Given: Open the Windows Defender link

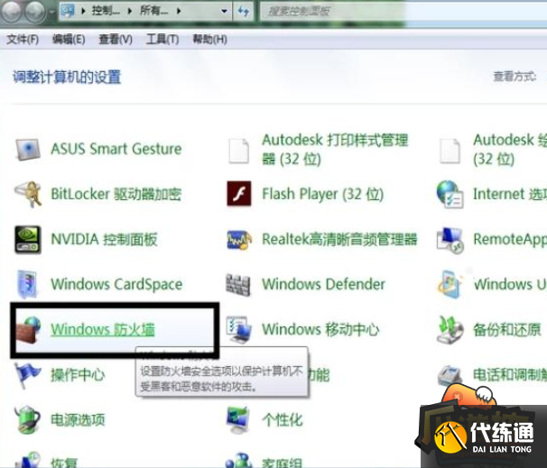Looking at the screenshot, I should 324,284.
